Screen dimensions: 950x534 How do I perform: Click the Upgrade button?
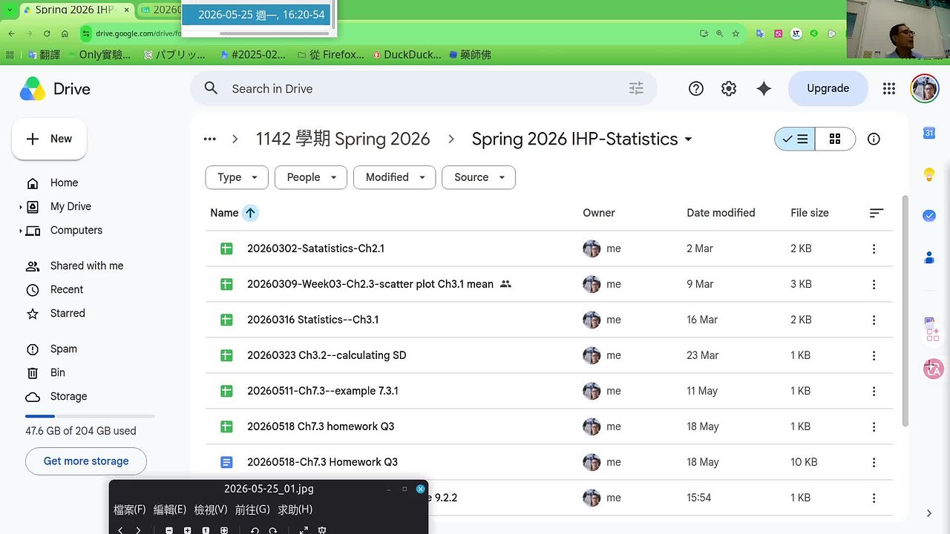point(828,88)
